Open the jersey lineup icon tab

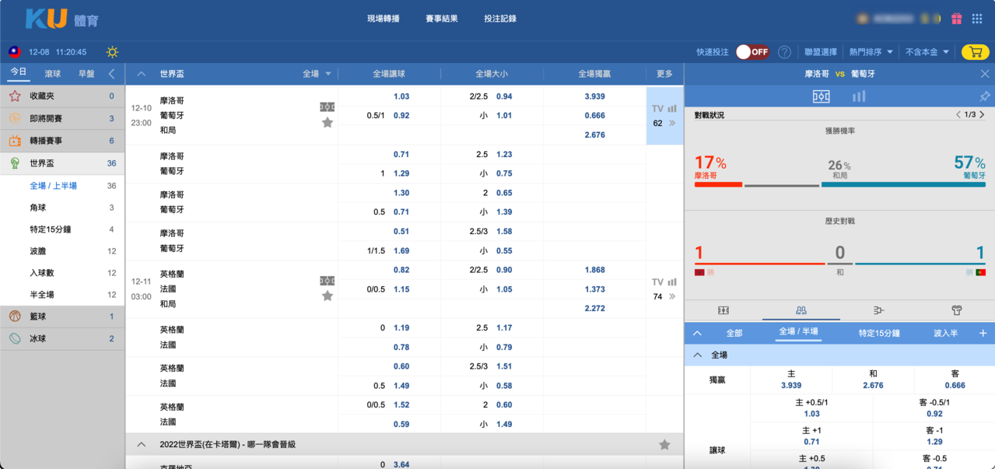[x=956, y=310]
